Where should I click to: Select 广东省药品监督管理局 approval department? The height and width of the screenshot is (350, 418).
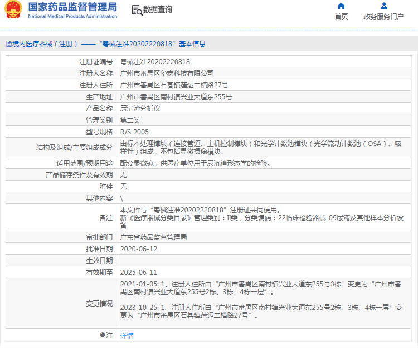tap(153, 237)
